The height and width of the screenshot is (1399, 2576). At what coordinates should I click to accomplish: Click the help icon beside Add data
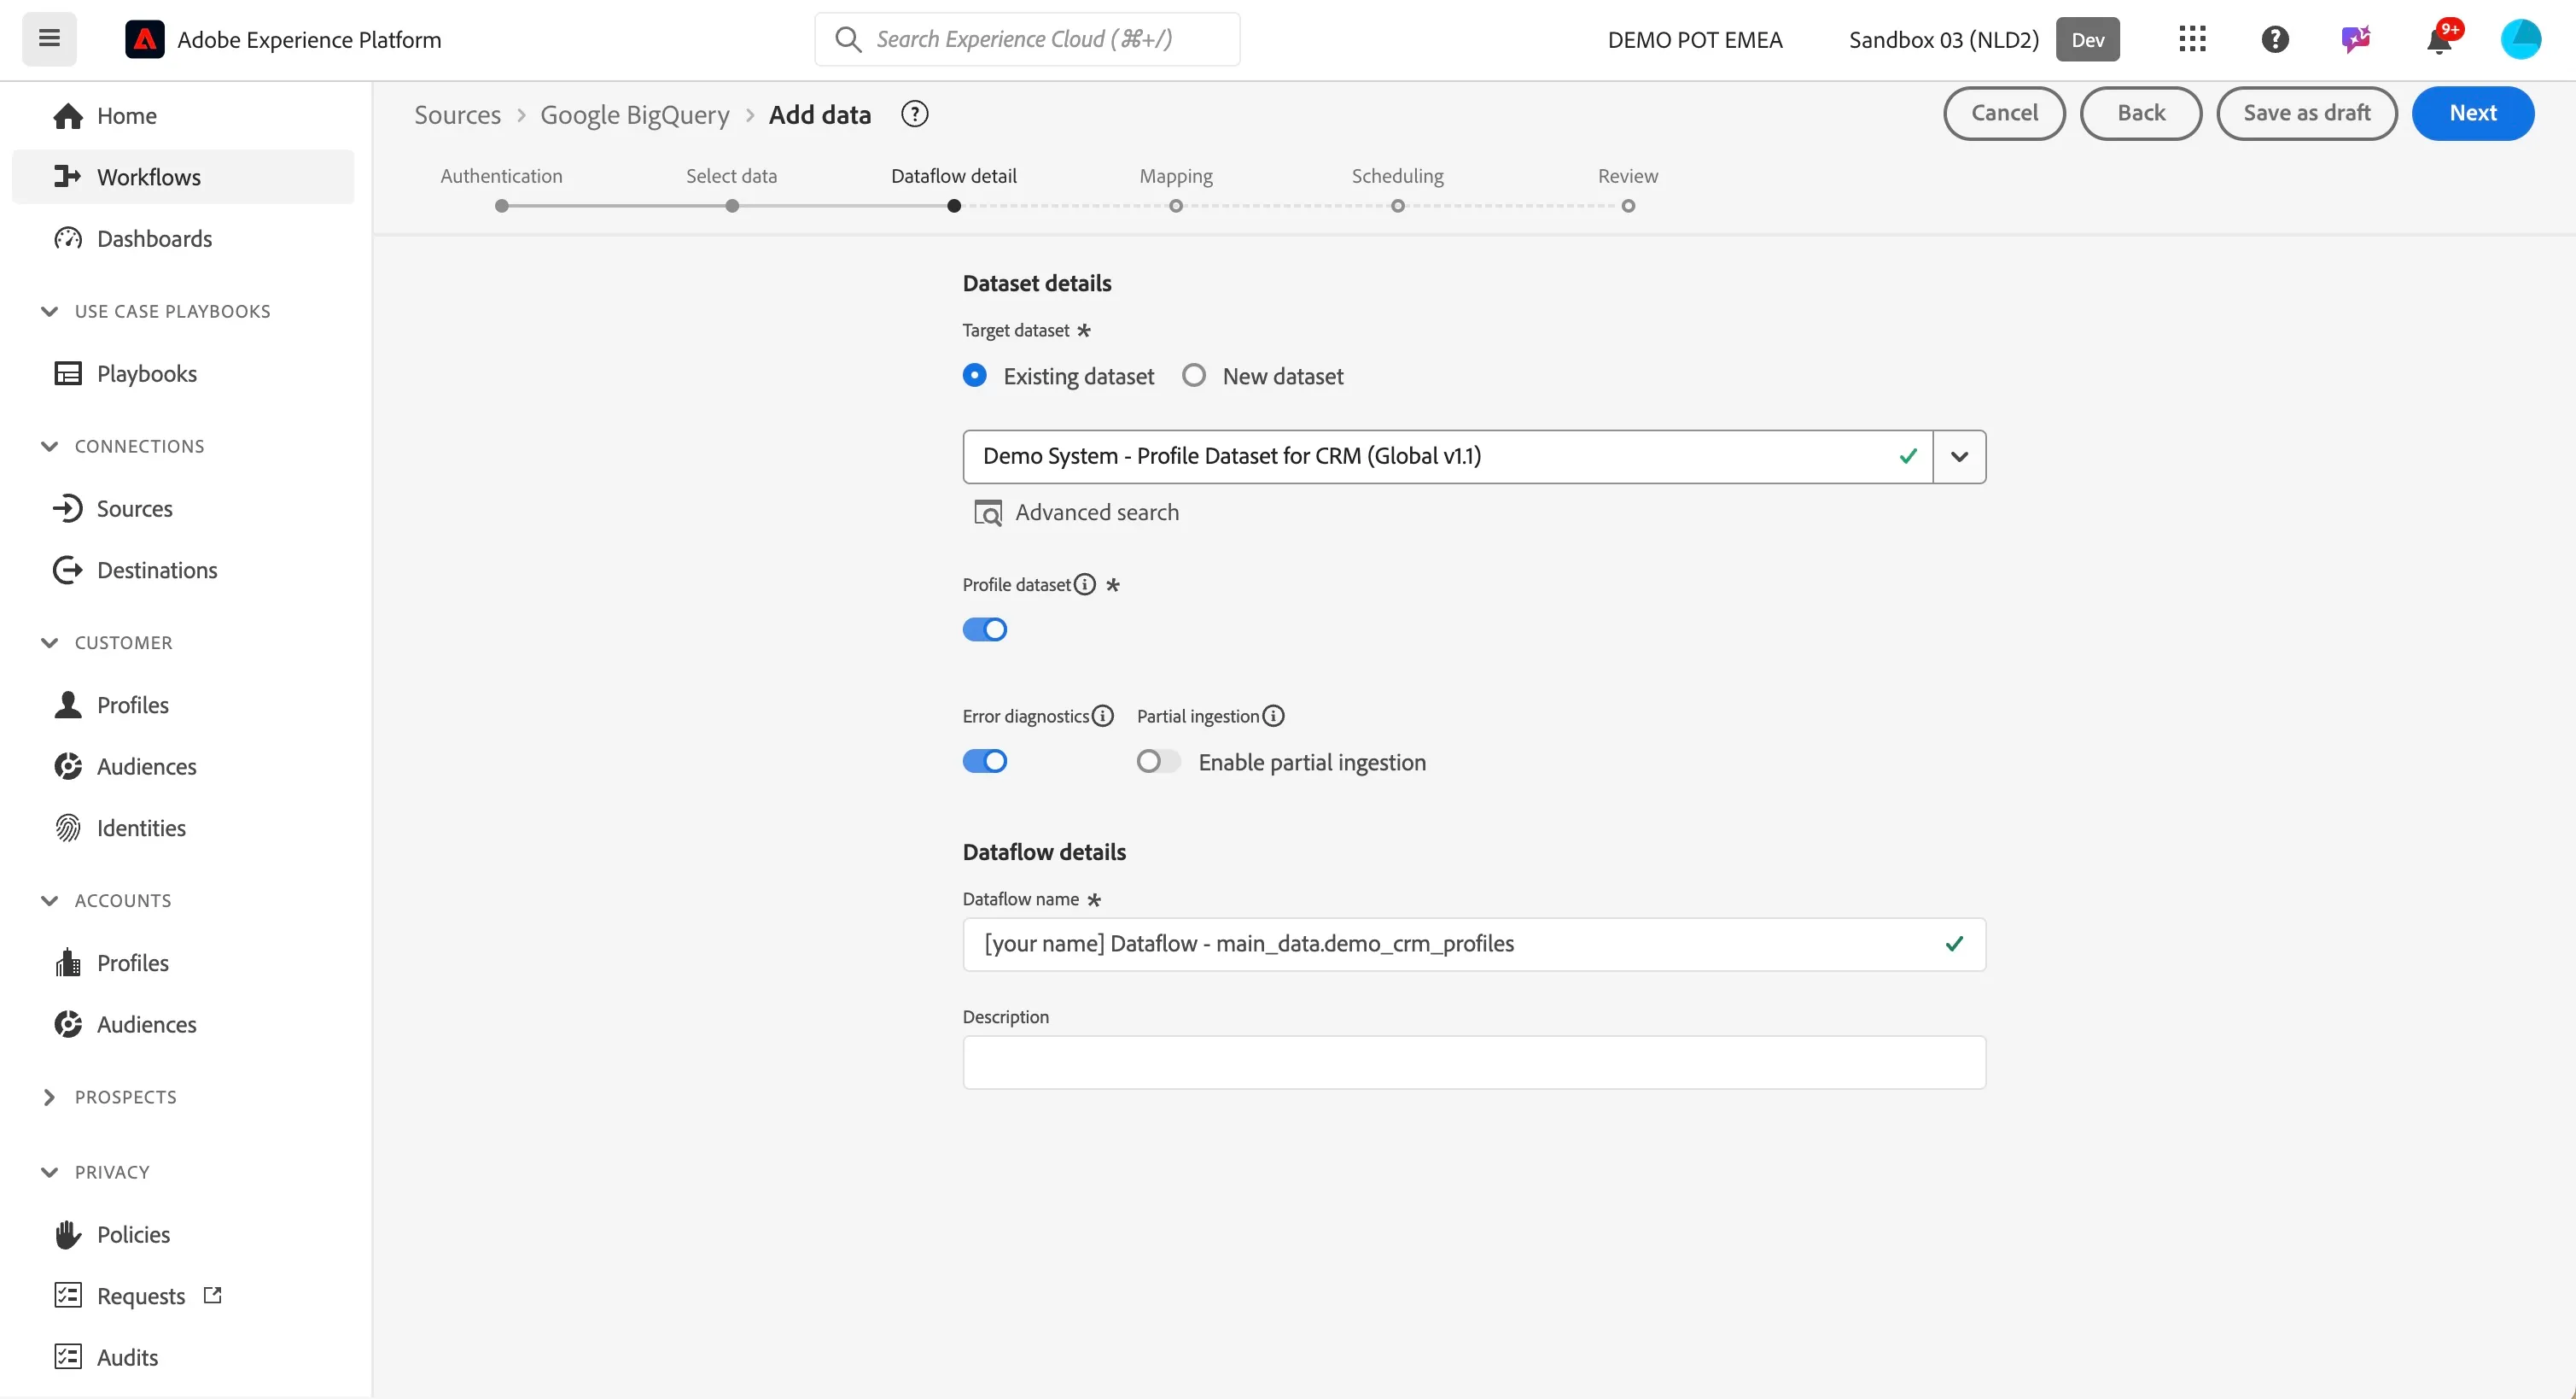pos(914,114)
